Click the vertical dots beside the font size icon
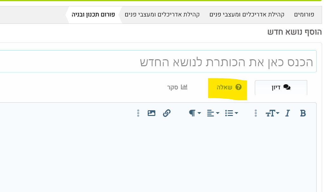The height and width of the screenshot is (192, 324). pos(256,113)
